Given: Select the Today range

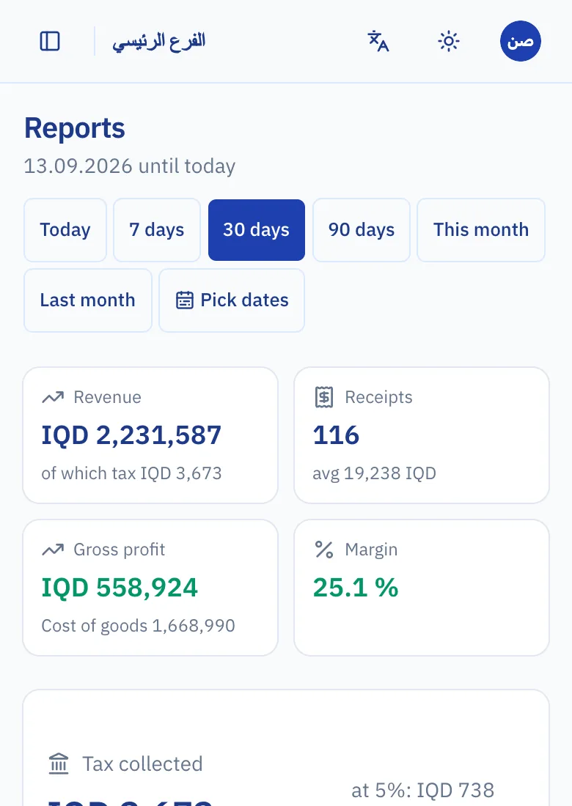Looking at the screenshot, I should (x=65, y=230).
